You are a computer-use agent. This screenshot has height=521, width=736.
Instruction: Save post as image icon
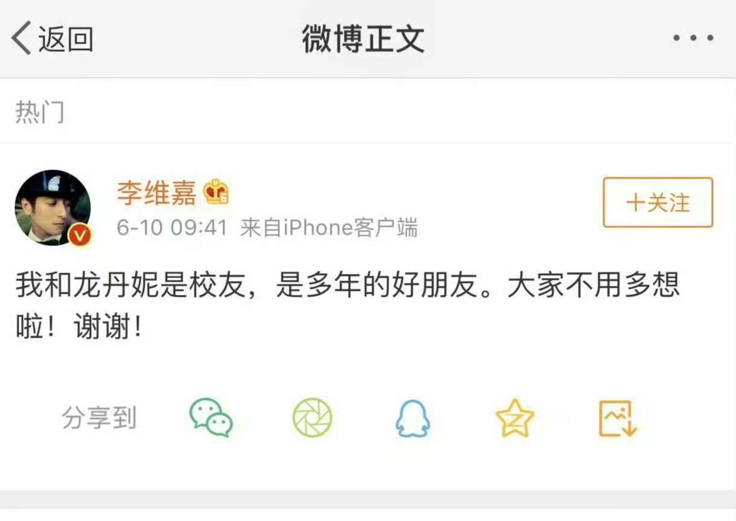pos(618,418)
